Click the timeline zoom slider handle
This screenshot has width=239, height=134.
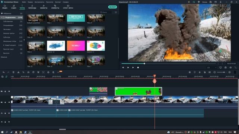pos(224,72)
